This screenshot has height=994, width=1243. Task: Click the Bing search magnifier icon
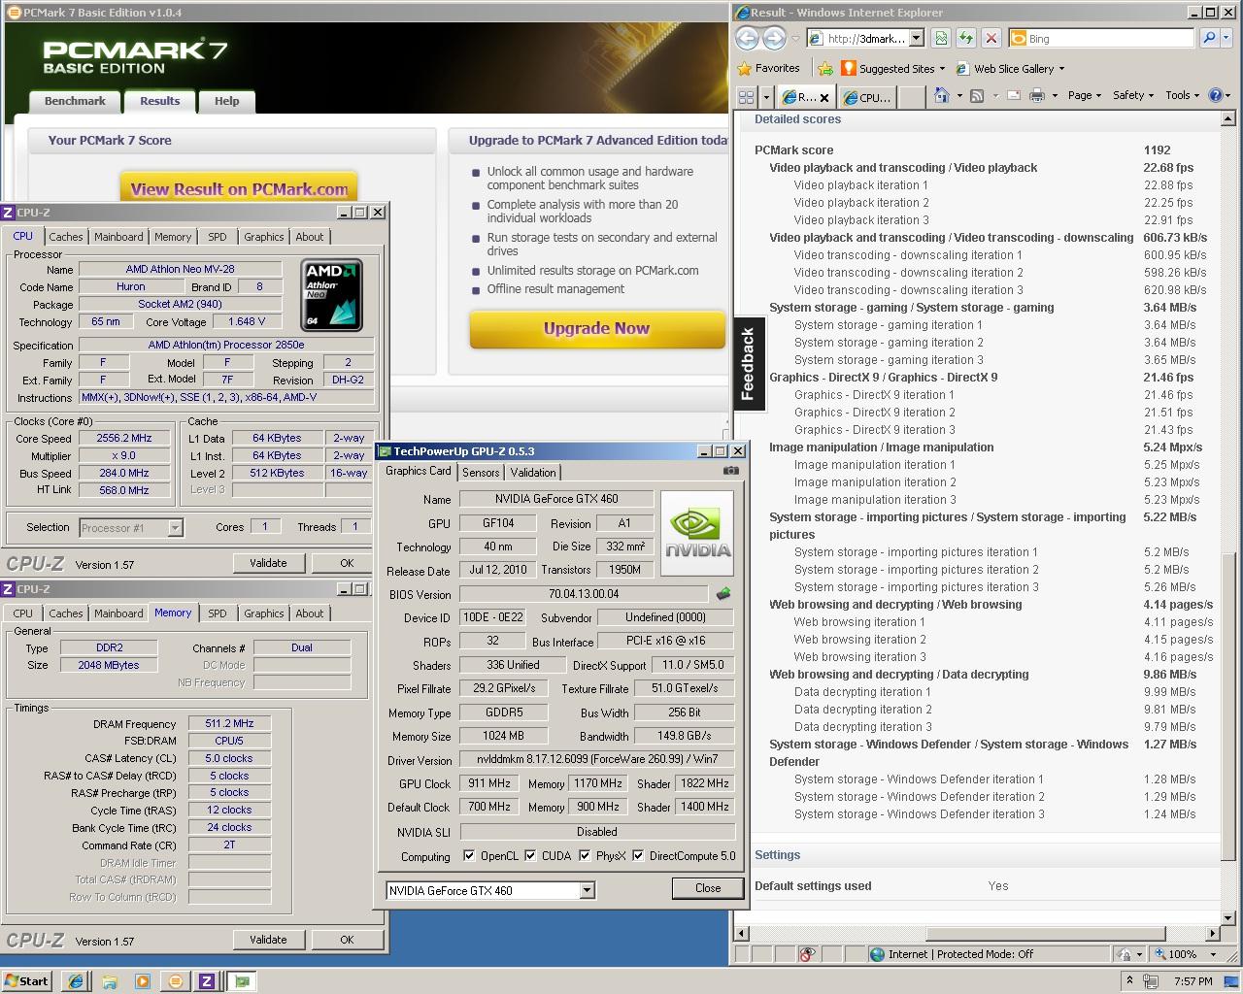1209,38
